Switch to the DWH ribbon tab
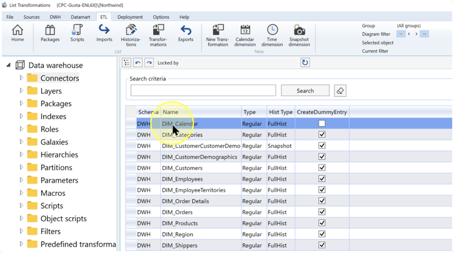 coord(55,17)
